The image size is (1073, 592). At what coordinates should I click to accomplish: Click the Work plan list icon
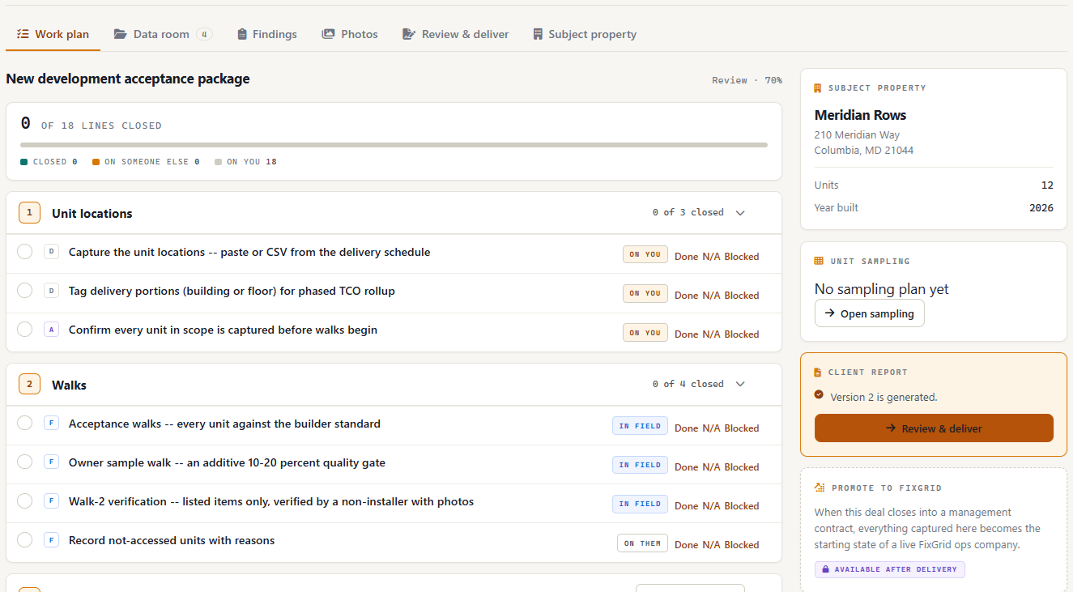pos(23,34)
